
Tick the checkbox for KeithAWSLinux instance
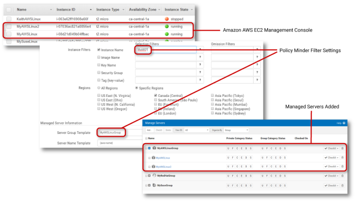tap(9, 19)
